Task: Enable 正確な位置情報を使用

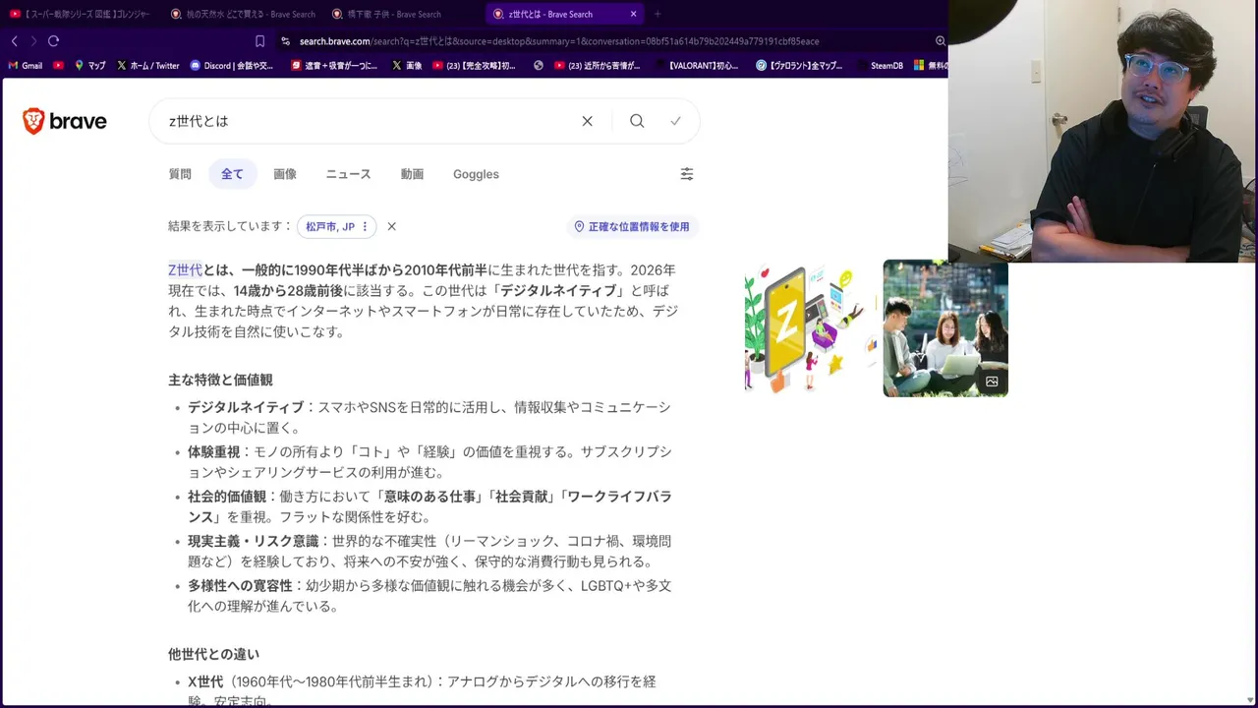Action: click(x=632, y=226)
